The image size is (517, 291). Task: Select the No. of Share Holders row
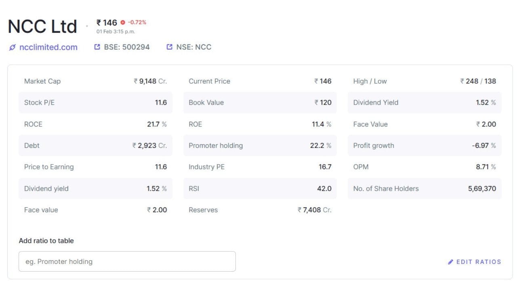(x=424, y=188)
